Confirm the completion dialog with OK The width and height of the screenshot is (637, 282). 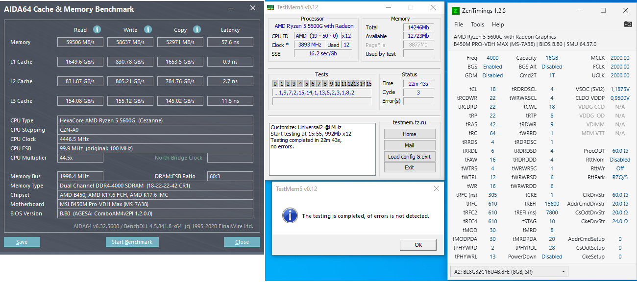(x=418, y=245)
